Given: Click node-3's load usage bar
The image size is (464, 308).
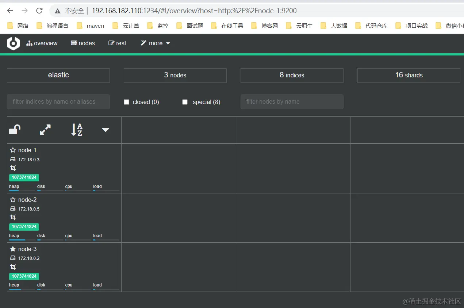Looking at the screenshot, I should pyautogui.click(x=106, y=289).
